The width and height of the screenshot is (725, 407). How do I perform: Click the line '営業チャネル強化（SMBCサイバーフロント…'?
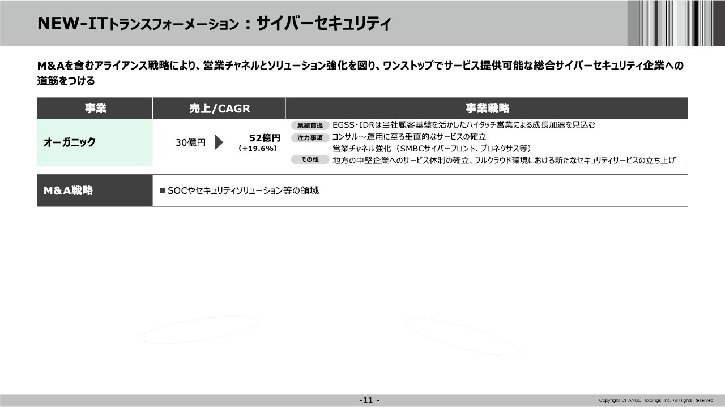432,149
